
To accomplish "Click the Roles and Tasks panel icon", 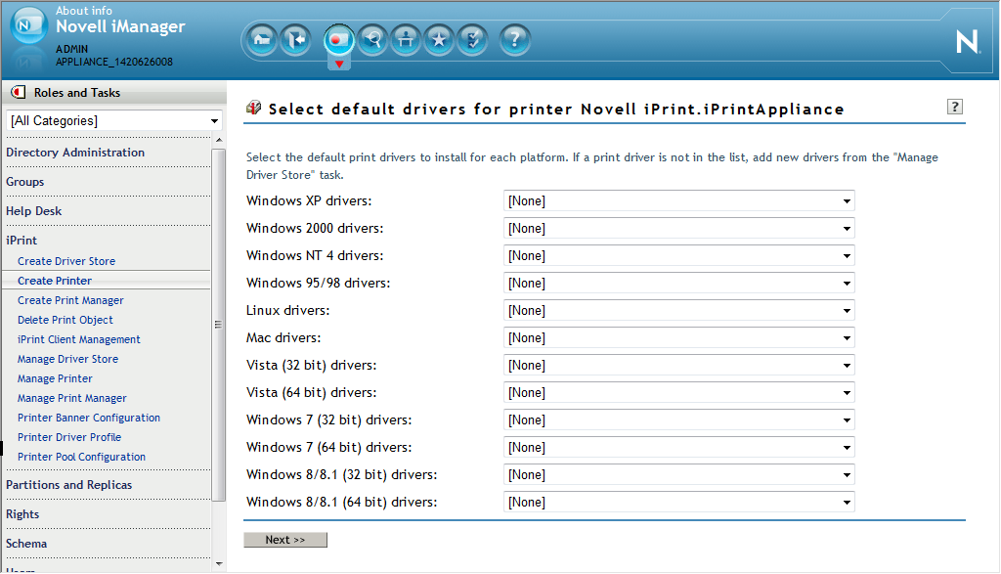I will coord(19,93).
